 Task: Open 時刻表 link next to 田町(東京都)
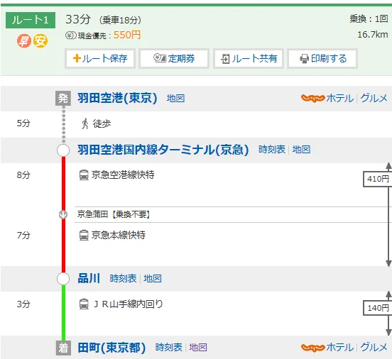tap(169, 347)
